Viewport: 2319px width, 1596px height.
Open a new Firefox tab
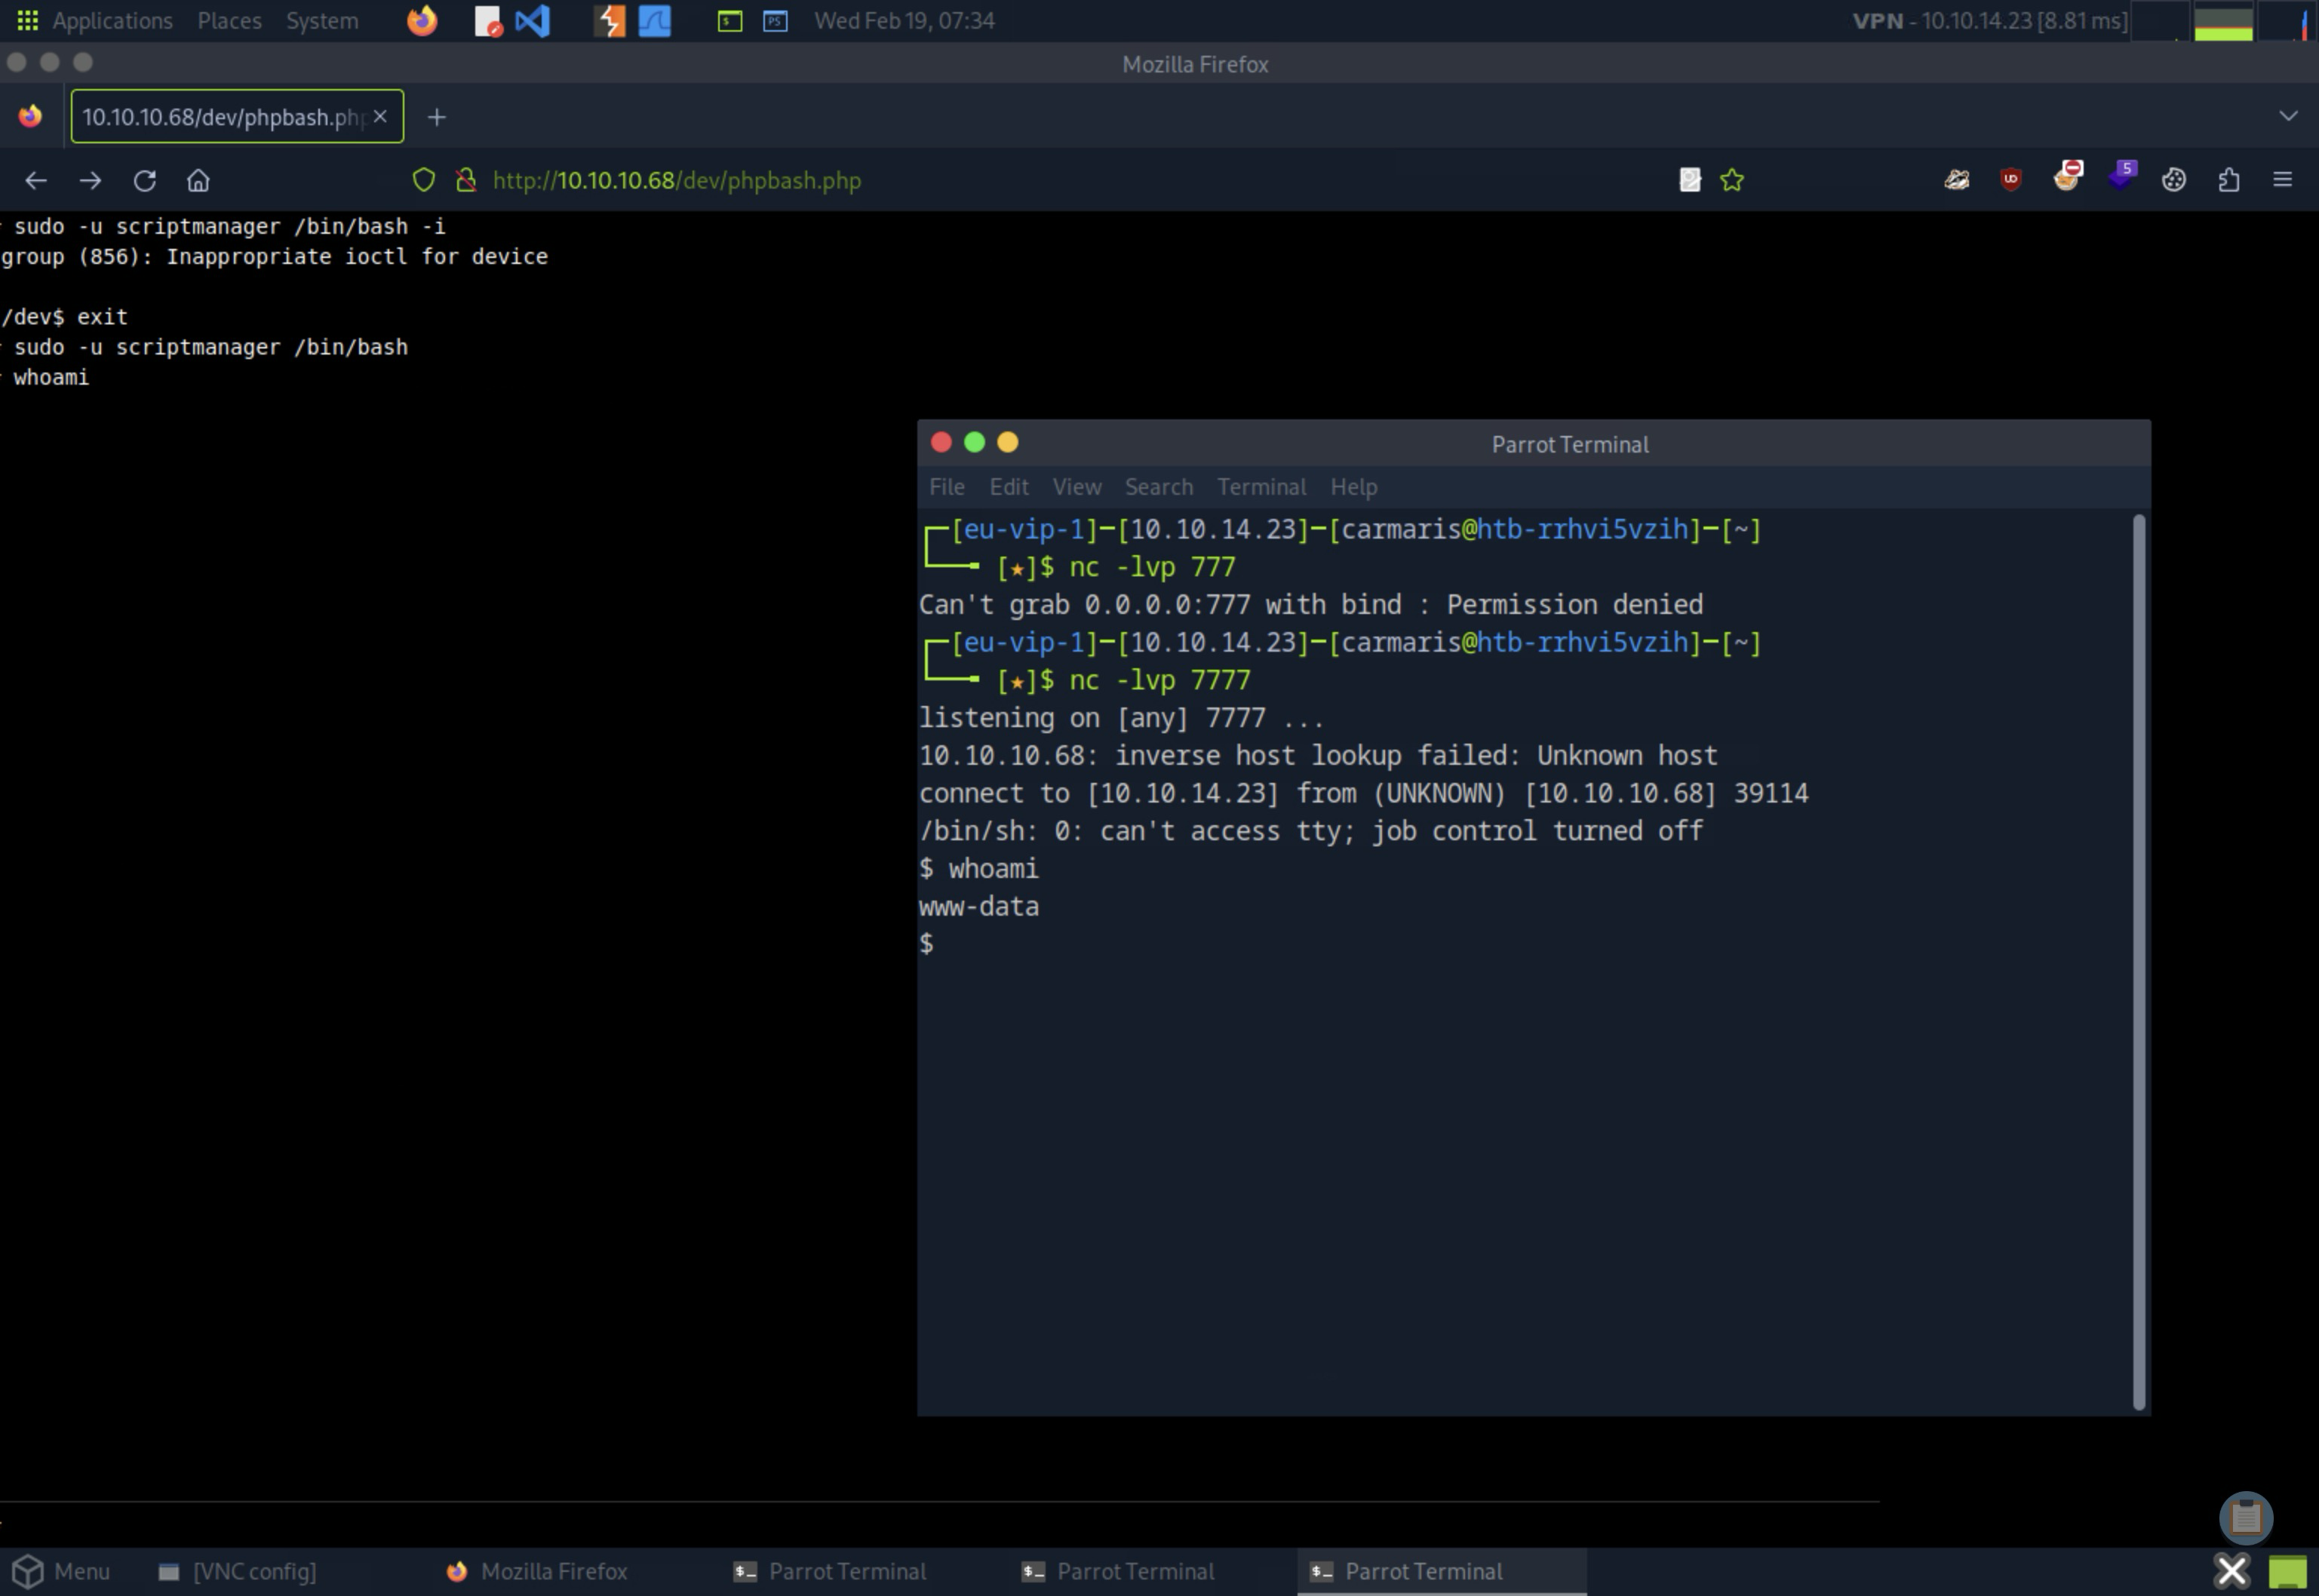click(x=436, y=117)
